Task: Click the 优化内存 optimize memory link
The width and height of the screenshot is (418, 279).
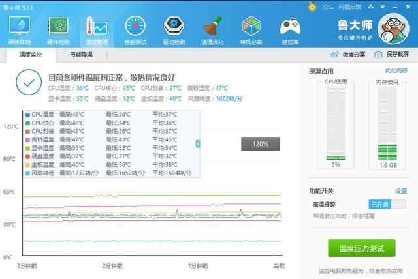Action: 396,70
